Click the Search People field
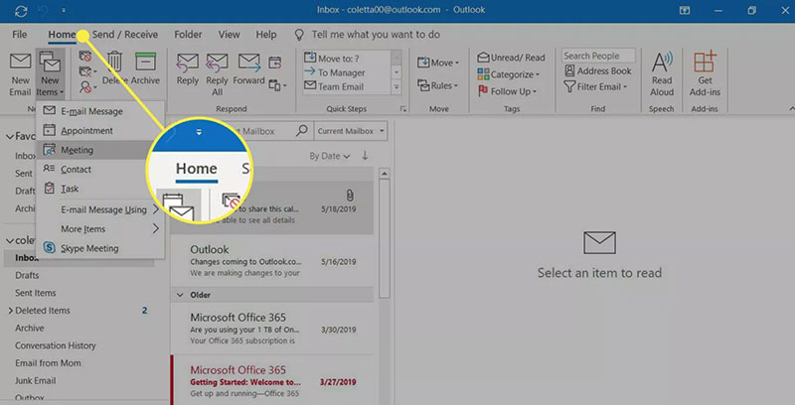 [598, 56]
